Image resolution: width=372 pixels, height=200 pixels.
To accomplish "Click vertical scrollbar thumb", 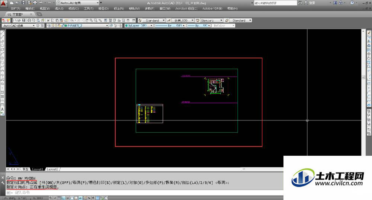I will coord(363,77).
